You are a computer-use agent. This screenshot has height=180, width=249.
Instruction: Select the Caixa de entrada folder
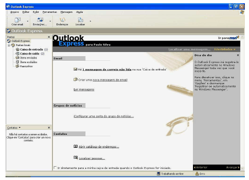31,50
